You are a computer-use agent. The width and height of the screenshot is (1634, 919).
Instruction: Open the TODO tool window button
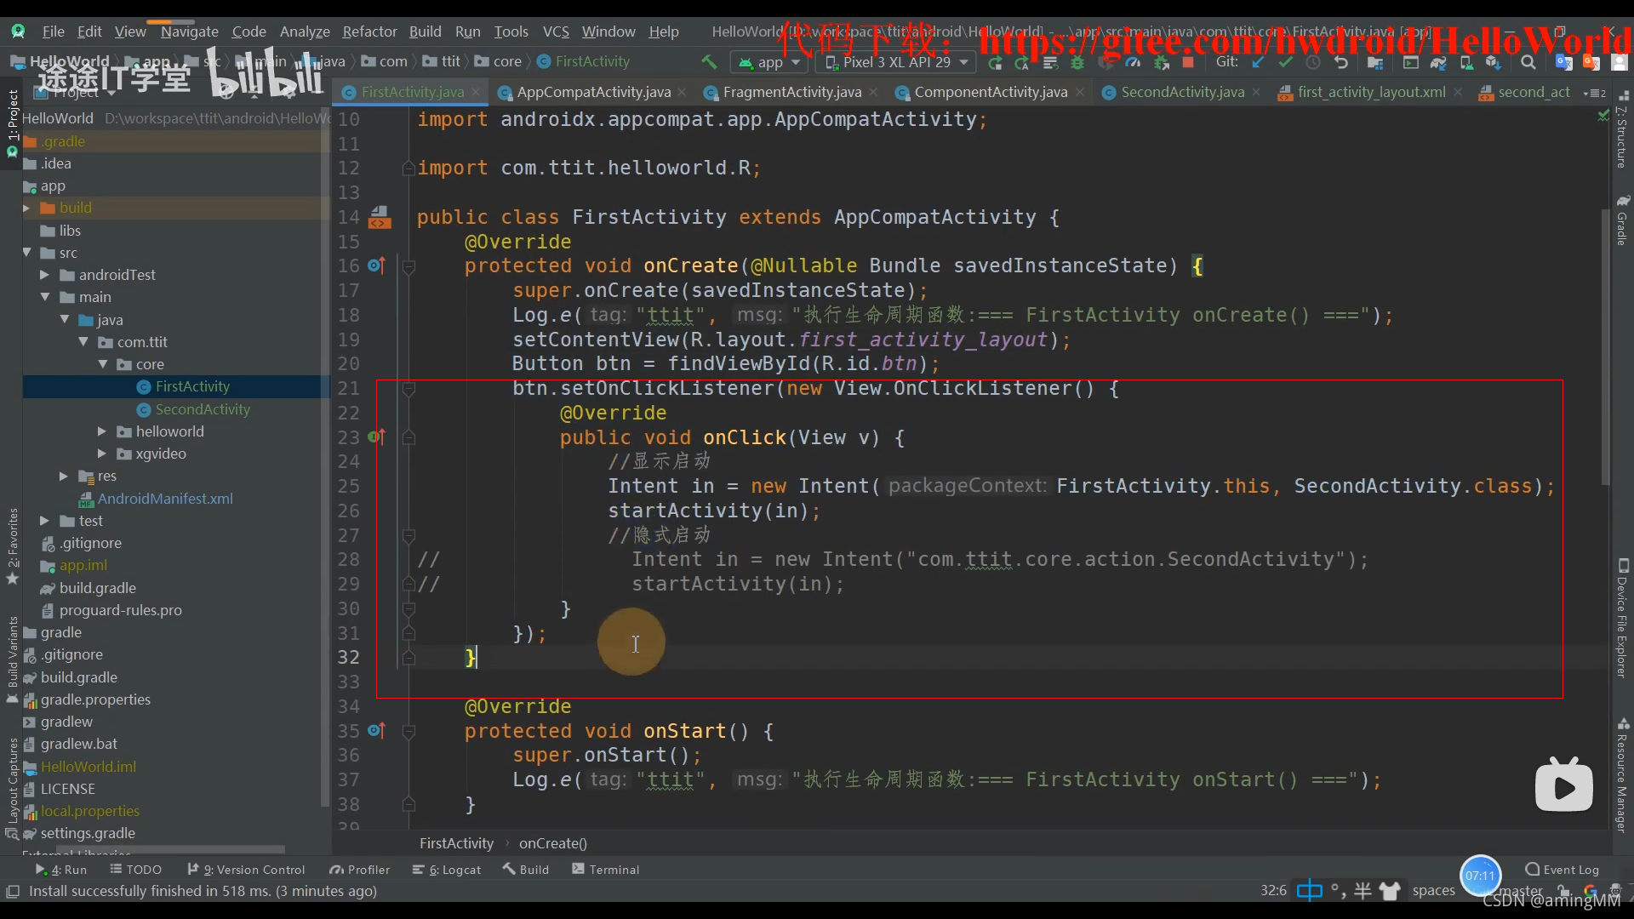[136, 870]
